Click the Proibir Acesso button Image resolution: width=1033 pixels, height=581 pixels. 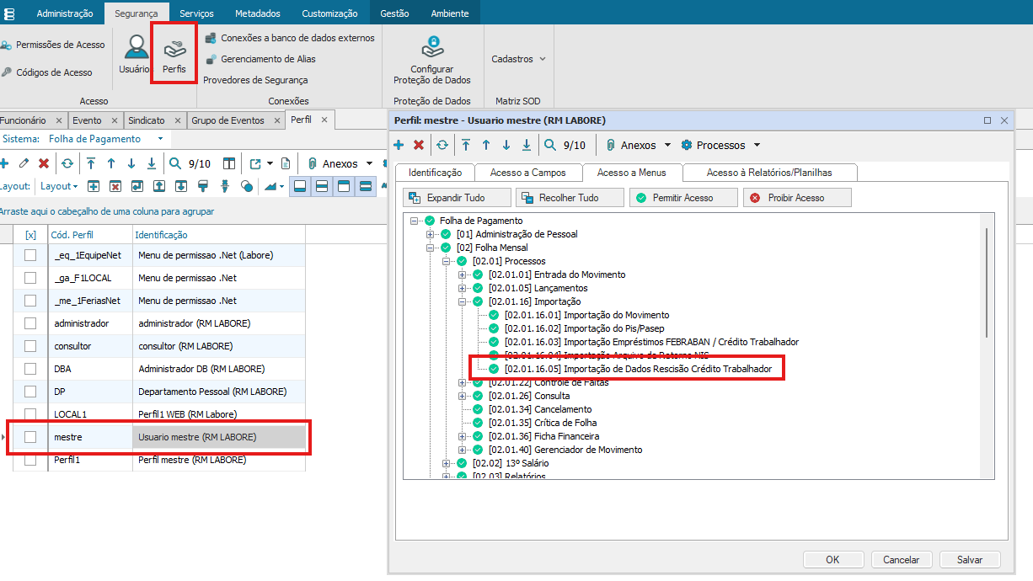click(x=797, y=198)
